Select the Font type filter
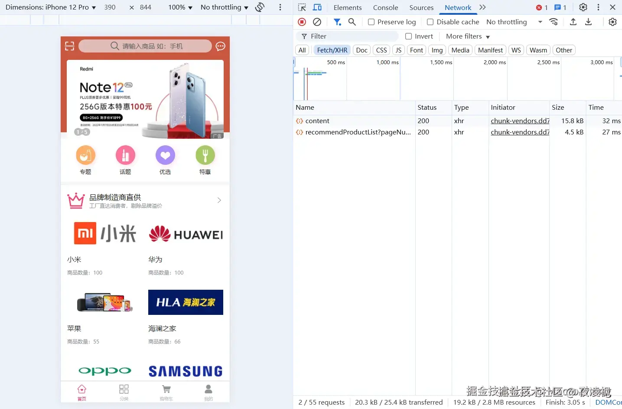This screenshot has height=409, width=622. [x=417, y=50]
